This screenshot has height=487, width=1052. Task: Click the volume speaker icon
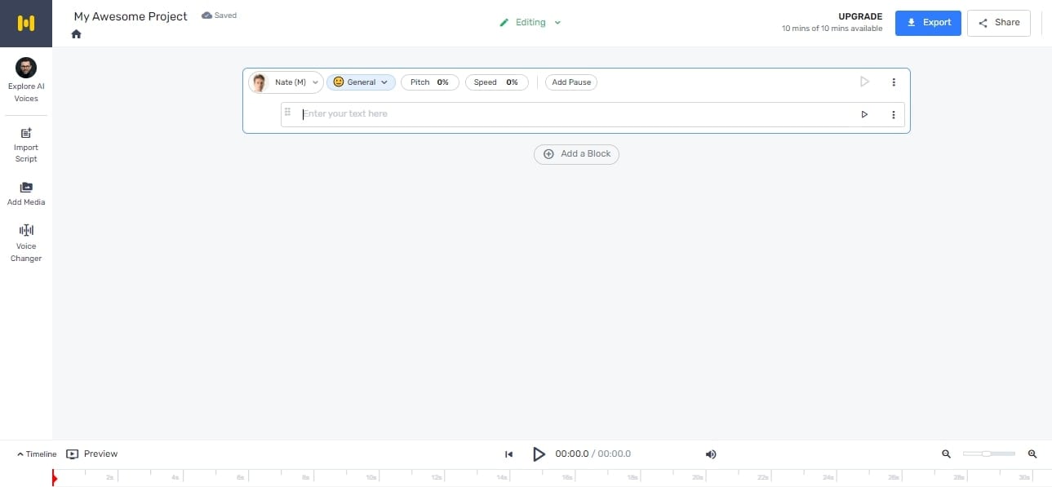(711, 454)
